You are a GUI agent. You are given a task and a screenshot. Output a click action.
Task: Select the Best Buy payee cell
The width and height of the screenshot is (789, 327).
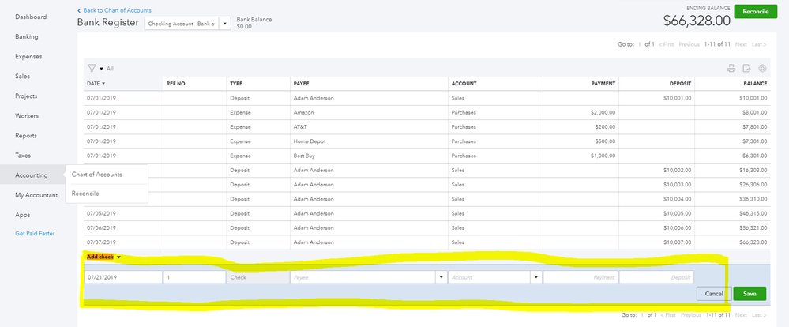(x=370, y=156)
